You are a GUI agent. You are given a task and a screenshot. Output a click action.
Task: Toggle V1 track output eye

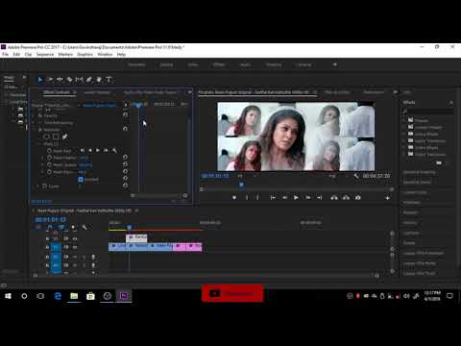point(75,247)
